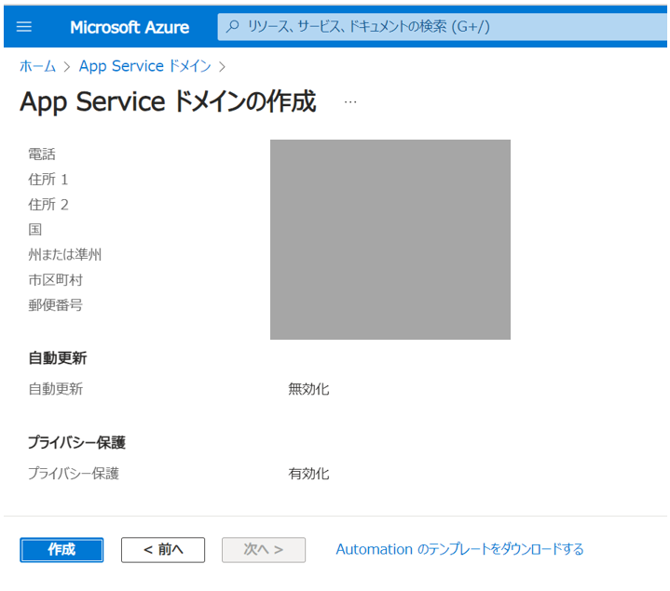Viewport: 670px width, 591px height.
Task: Go back with the 前へ button
Action: (163, 550)
